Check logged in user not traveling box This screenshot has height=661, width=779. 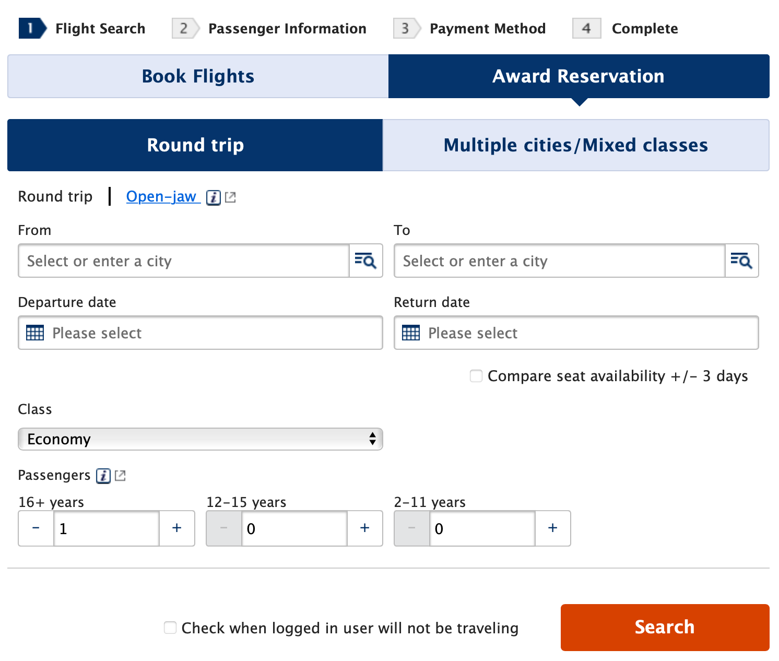click(x=170, y=628)
